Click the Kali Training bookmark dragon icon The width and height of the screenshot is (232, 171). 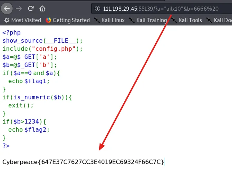pyautogui.click(x=132, y=20)
